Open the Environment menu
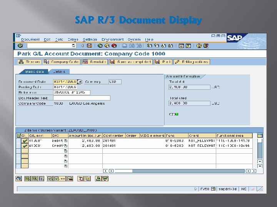 [x=112, y=39]
